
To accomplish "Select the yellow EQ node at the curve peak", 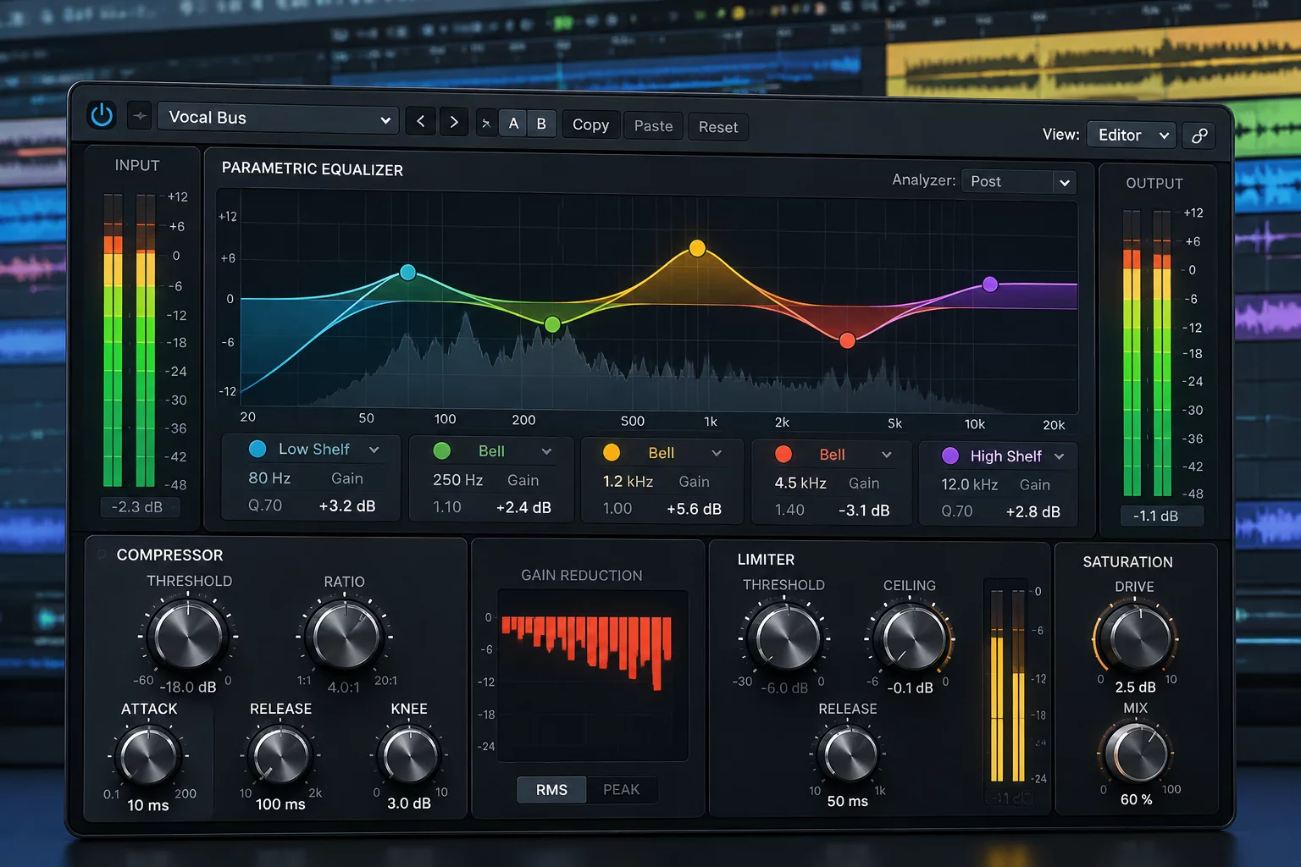I will 697,248.
